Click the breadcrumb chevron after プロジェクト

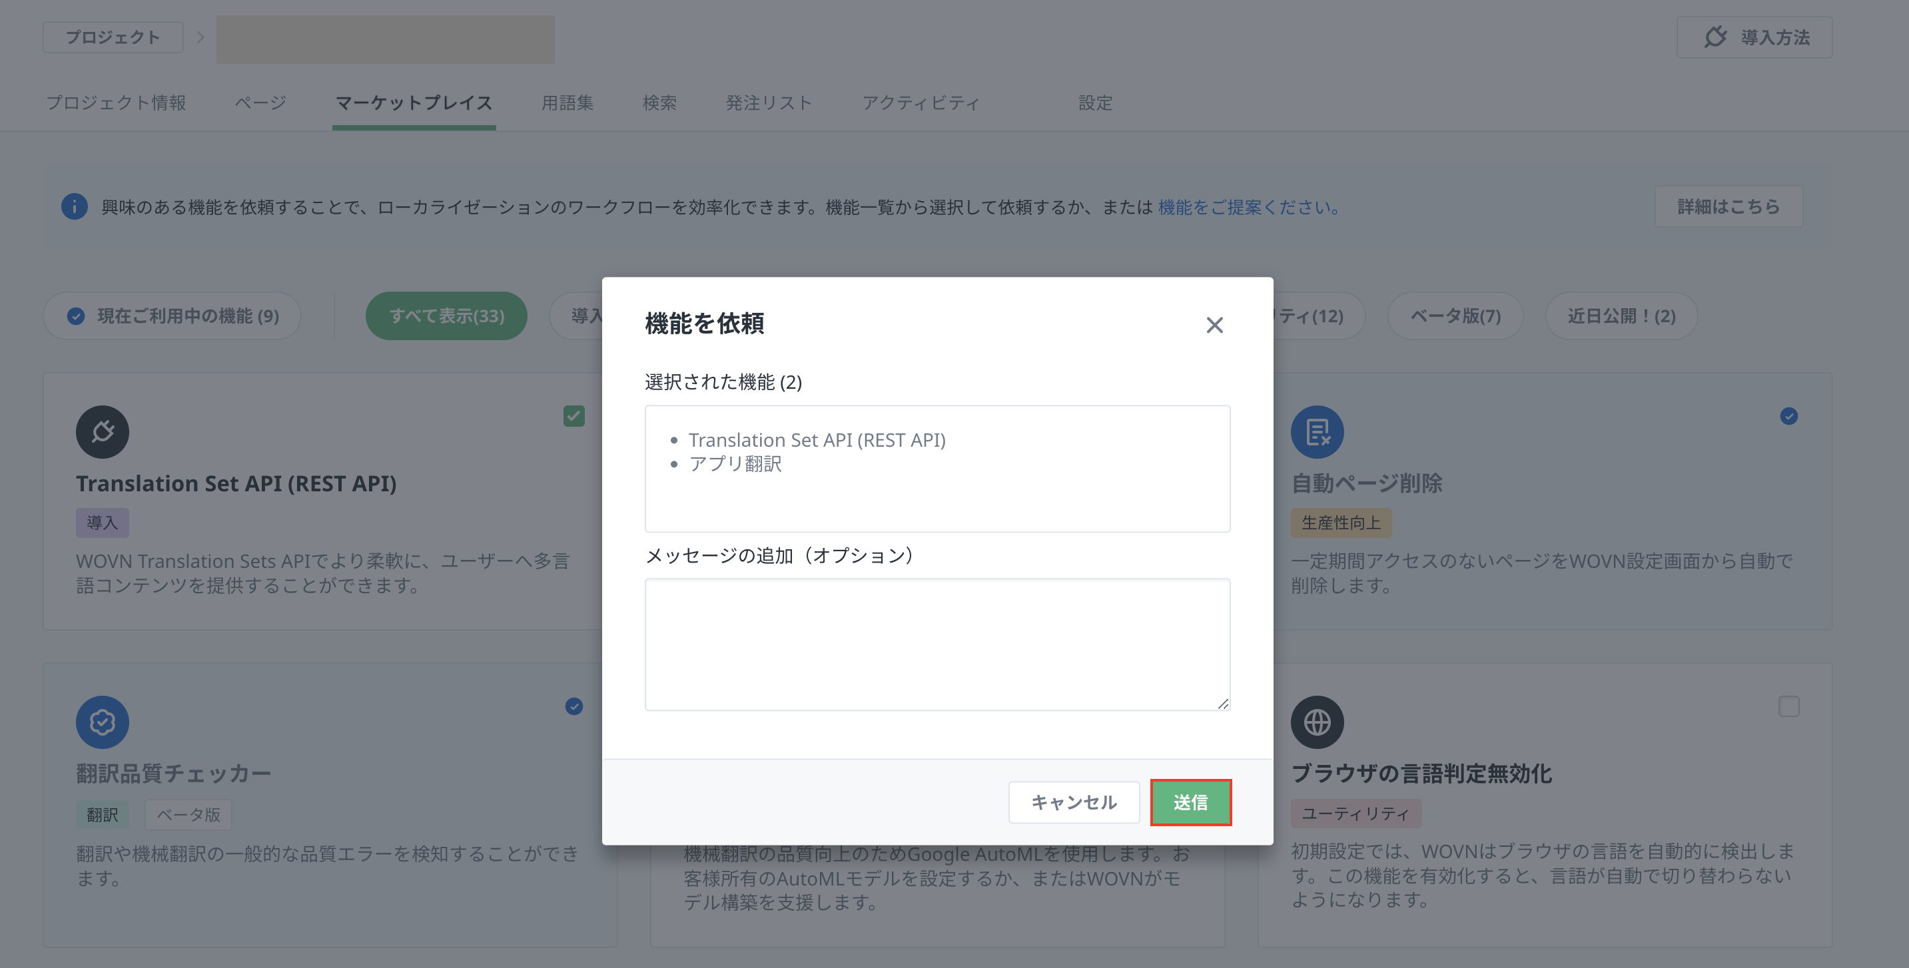(x=200, y=37)
